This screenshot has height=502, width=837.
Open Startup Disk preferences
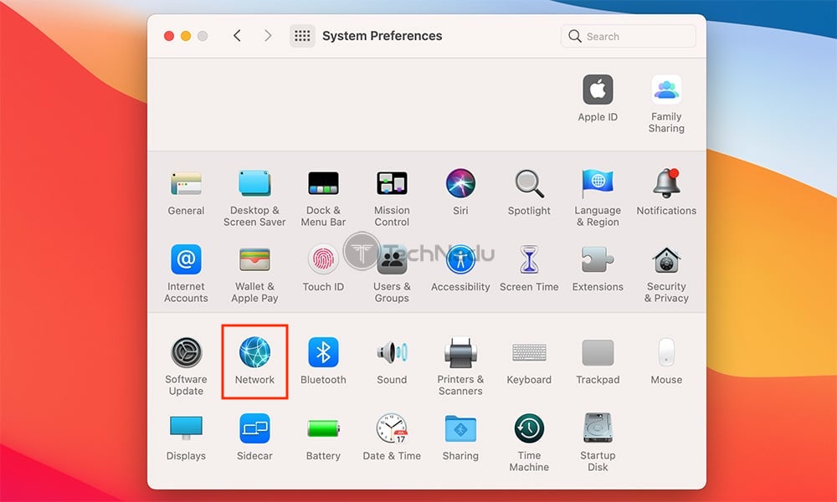598,428
